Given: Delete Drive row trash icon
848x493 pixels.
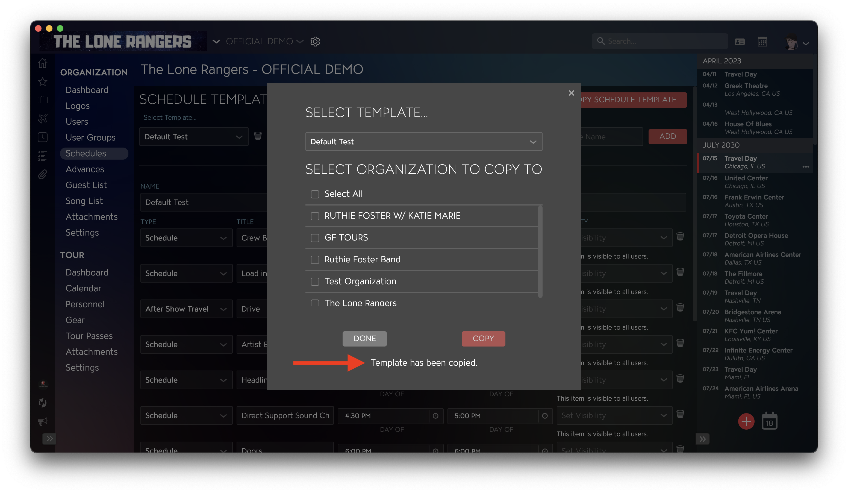Looking at the screenshot, I should [x=680, y=307].
